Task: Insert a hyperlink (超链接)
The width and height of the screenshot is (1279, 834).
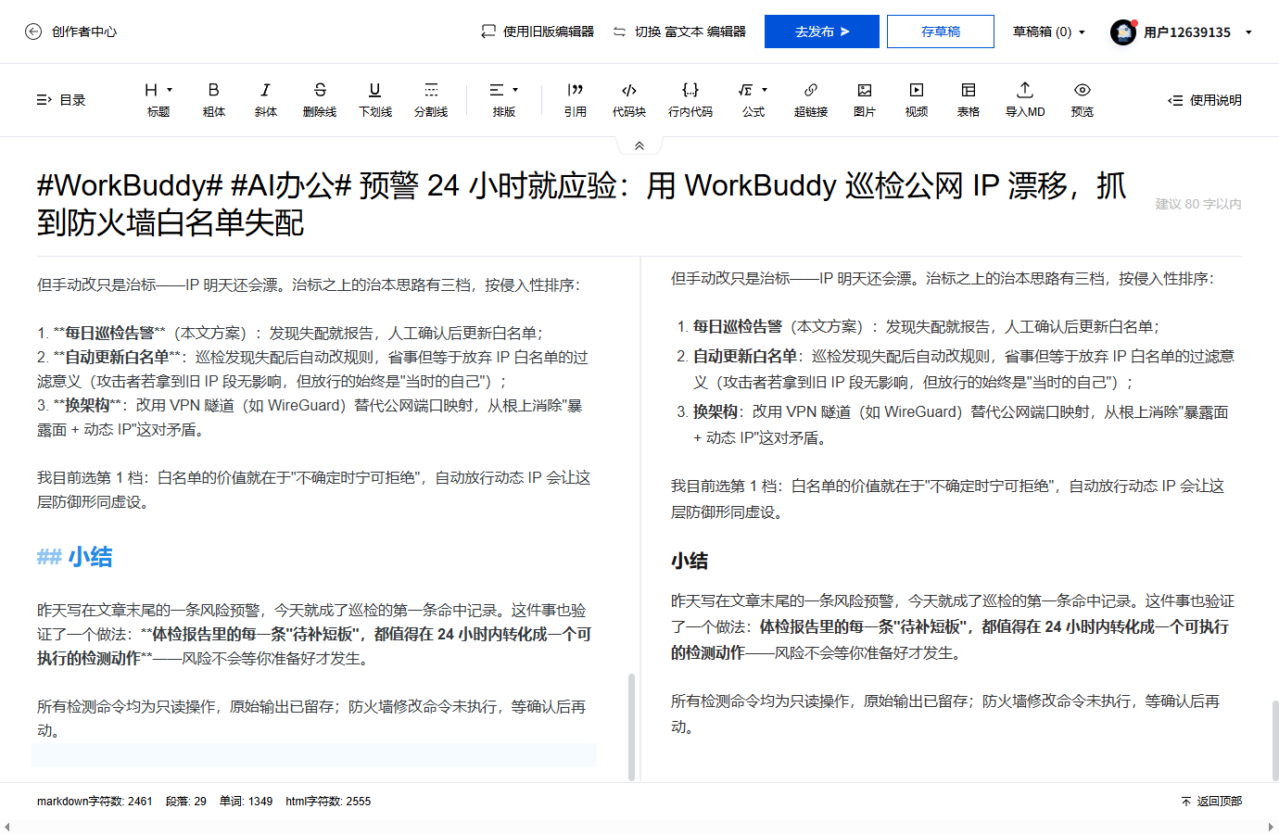Action: tap(811, 99)
